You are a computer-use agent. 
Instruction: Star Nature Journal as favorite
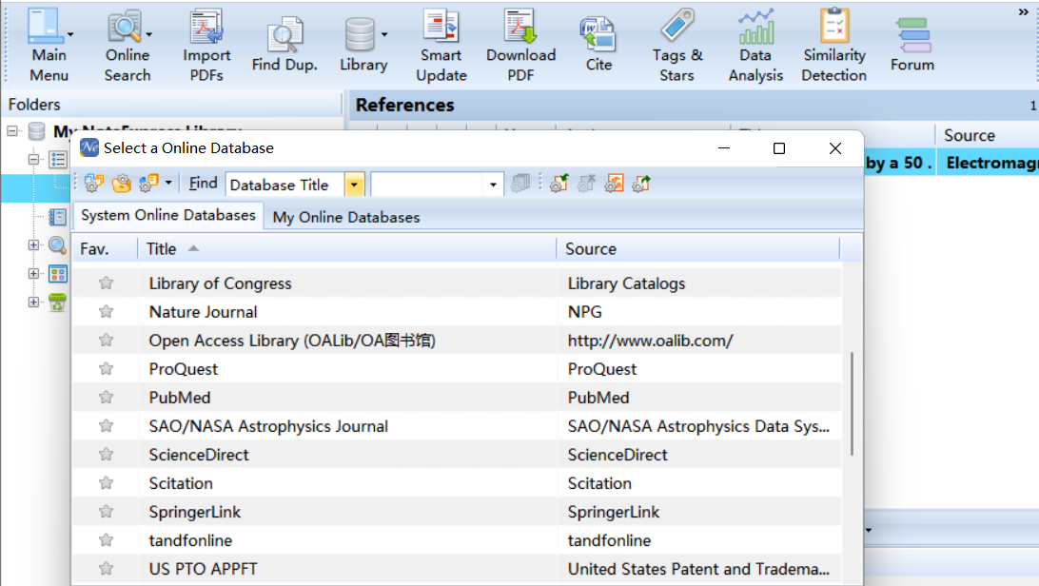(x=106, y=312)
